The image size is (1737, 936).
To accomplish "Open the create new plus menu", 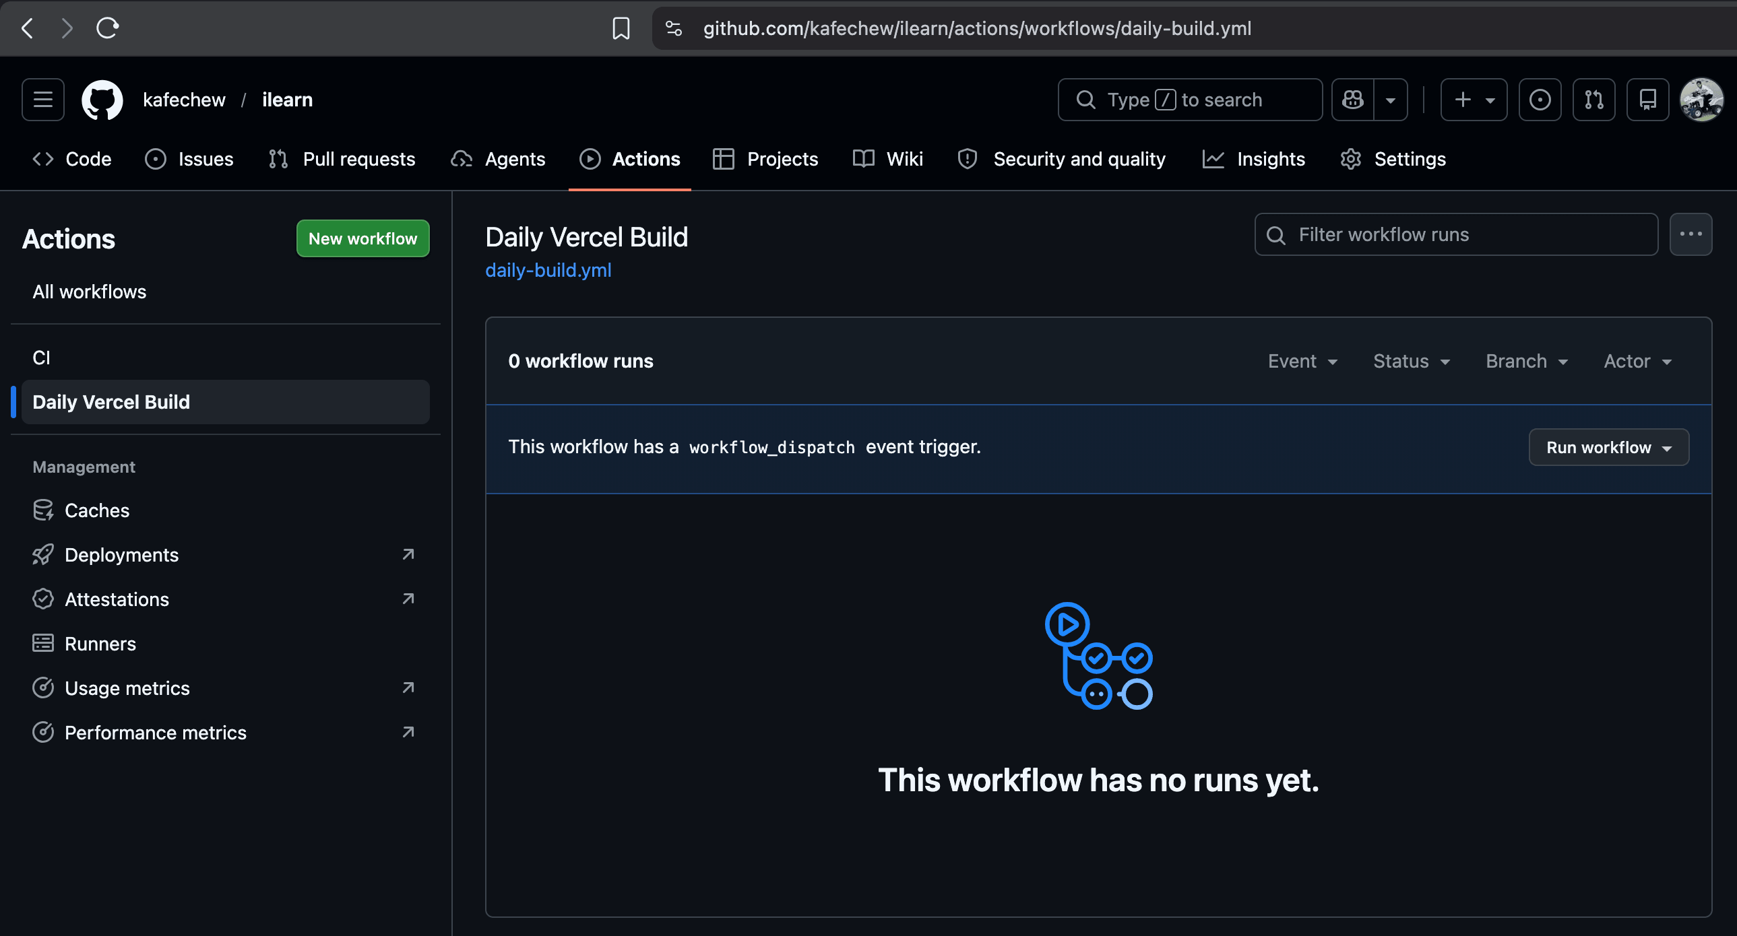I will coord(1474,100).
